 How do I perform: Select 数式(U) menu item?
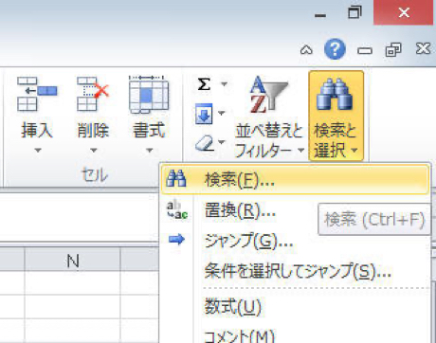296,306
